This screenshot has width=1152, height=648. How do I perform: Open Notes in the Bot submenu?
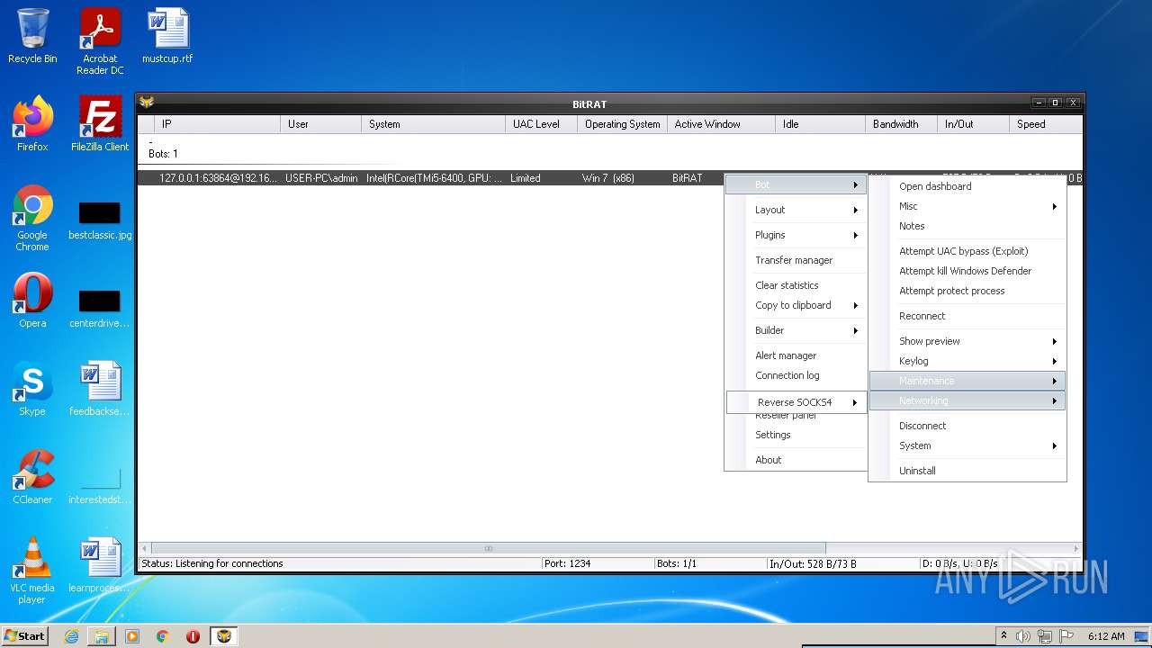tap(967, 226)
